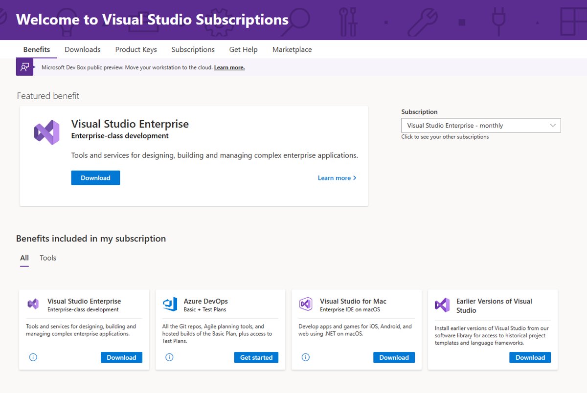Image resolution: width=587 pixels, height=393 pixels.
Task: Click the 'Benefits included in my subscription' heading
Action: coord(91,239)
